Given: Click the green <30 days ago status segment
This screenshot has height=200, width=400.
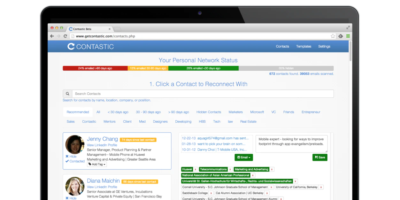Looking at the screenshot, I should coord(204,68).
